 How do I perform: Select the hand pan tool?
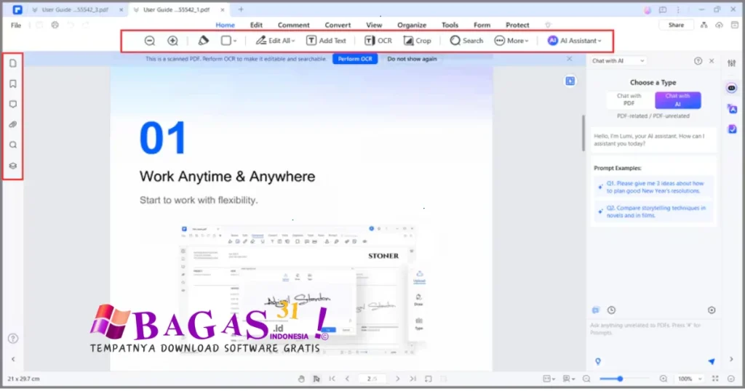(x=301, y=379)
